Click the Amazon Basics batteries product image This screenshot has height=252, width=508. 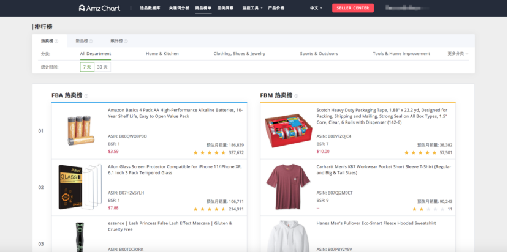pyautogui.click(x=81, y=130)
